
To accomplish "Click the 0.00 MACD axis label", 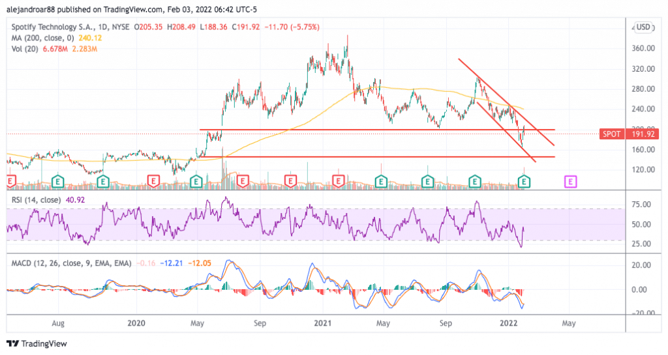I will (x=639, y=290).
